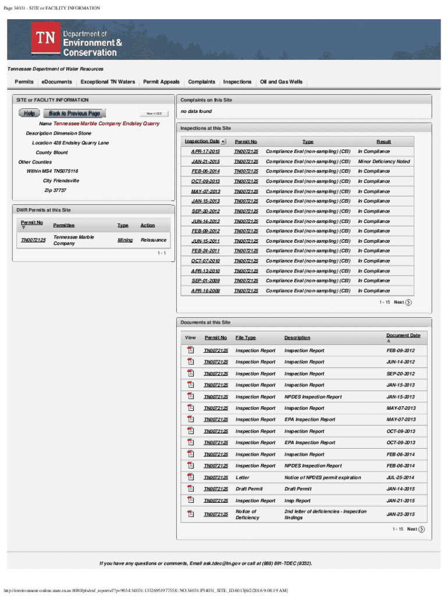Image resolution: width=448 pixels, height=596 pixels.
Task: Open PDF icon for SEP-20-2012 Inspection Report
Action: click(x=190, y=374)
